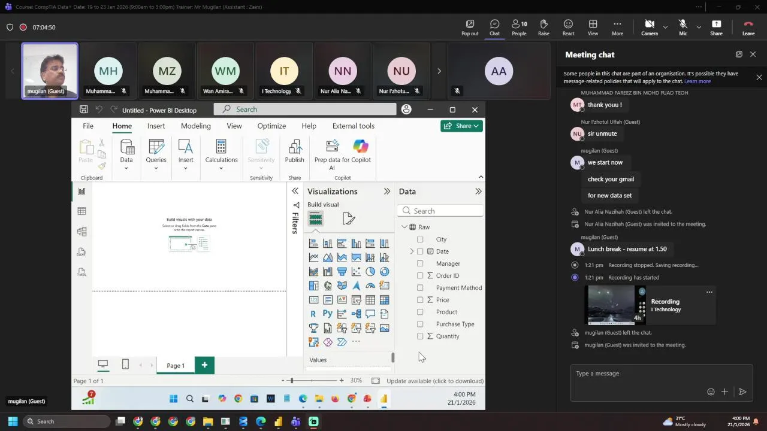Choose the gauge visualization
Image resolution: width=767 pixels, height=431 pixels.
coord(370,286)
